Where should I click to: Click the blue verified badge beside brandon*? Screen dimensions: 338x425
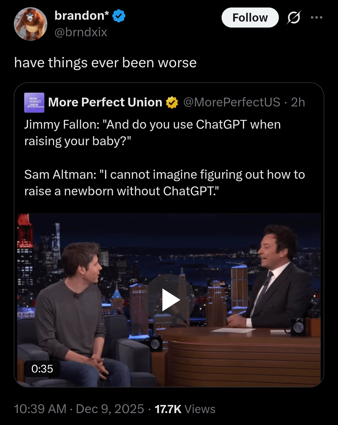pos(119,16)
